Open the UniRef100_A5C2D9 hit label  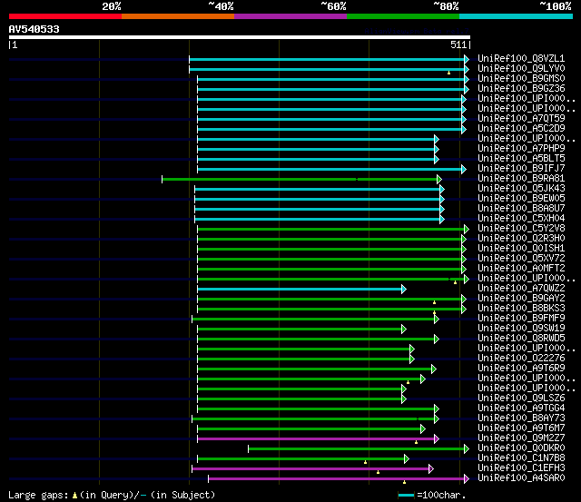pyautogui.click(x=521, y=129)
